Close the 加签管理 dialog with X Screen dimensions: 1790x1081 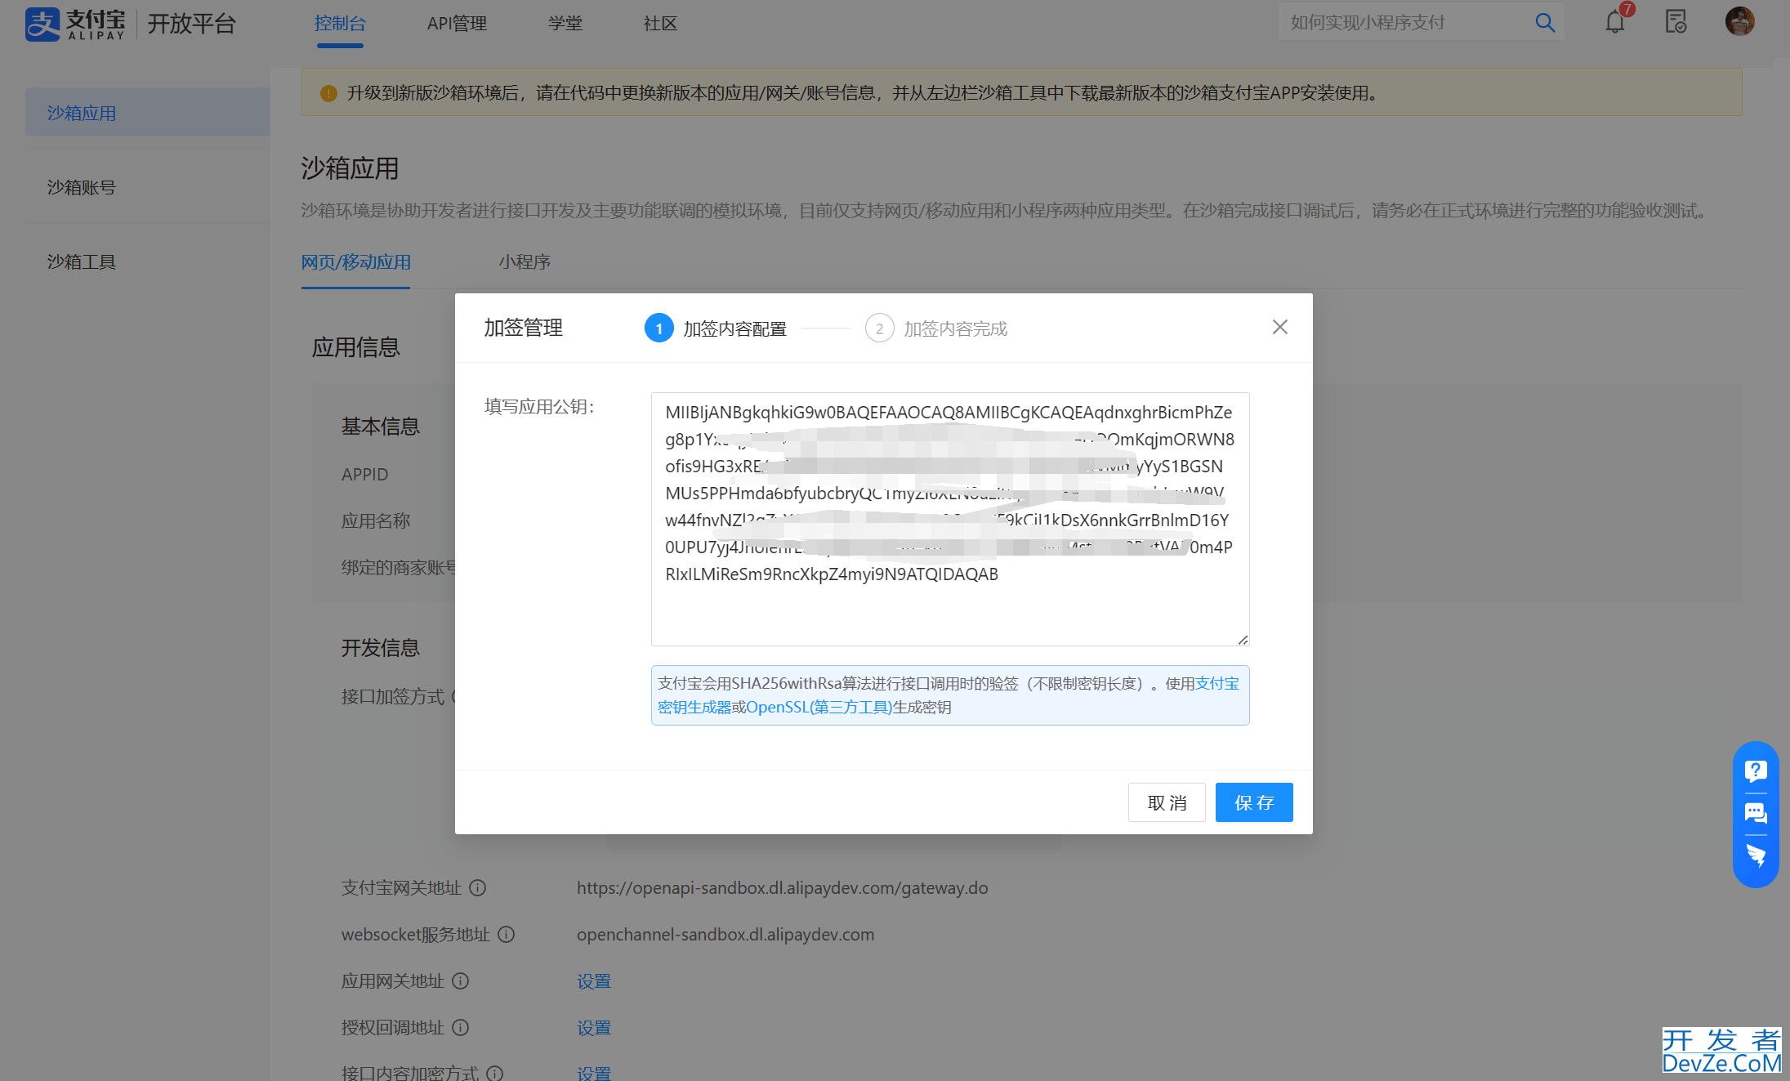[x=1280, y=328]
